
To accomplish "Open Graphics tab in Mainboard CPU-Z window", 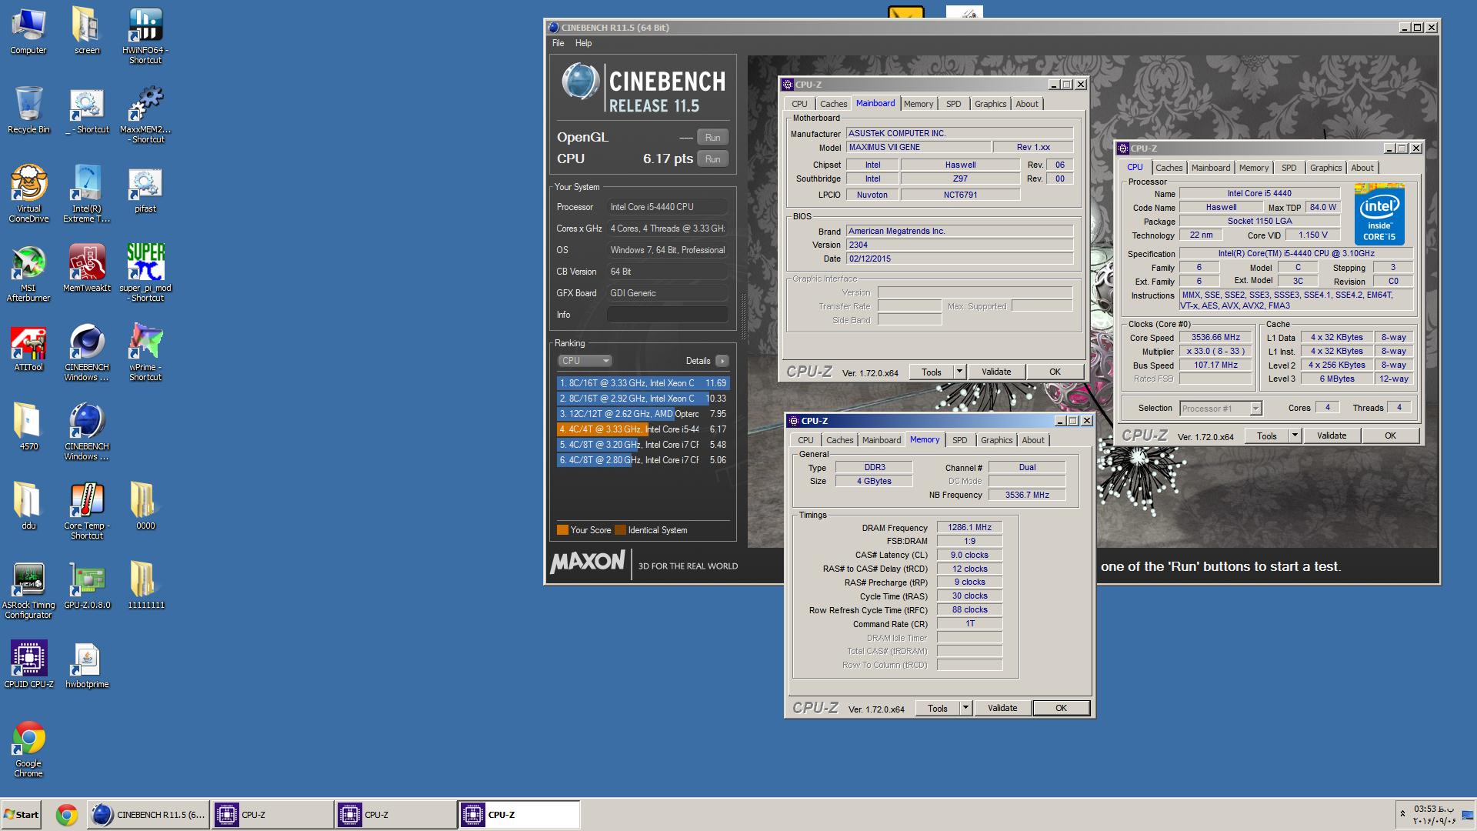I will (x=990, y=104).
